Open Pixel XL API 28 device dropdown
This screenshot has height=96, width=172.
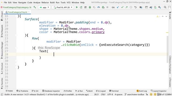63,7
